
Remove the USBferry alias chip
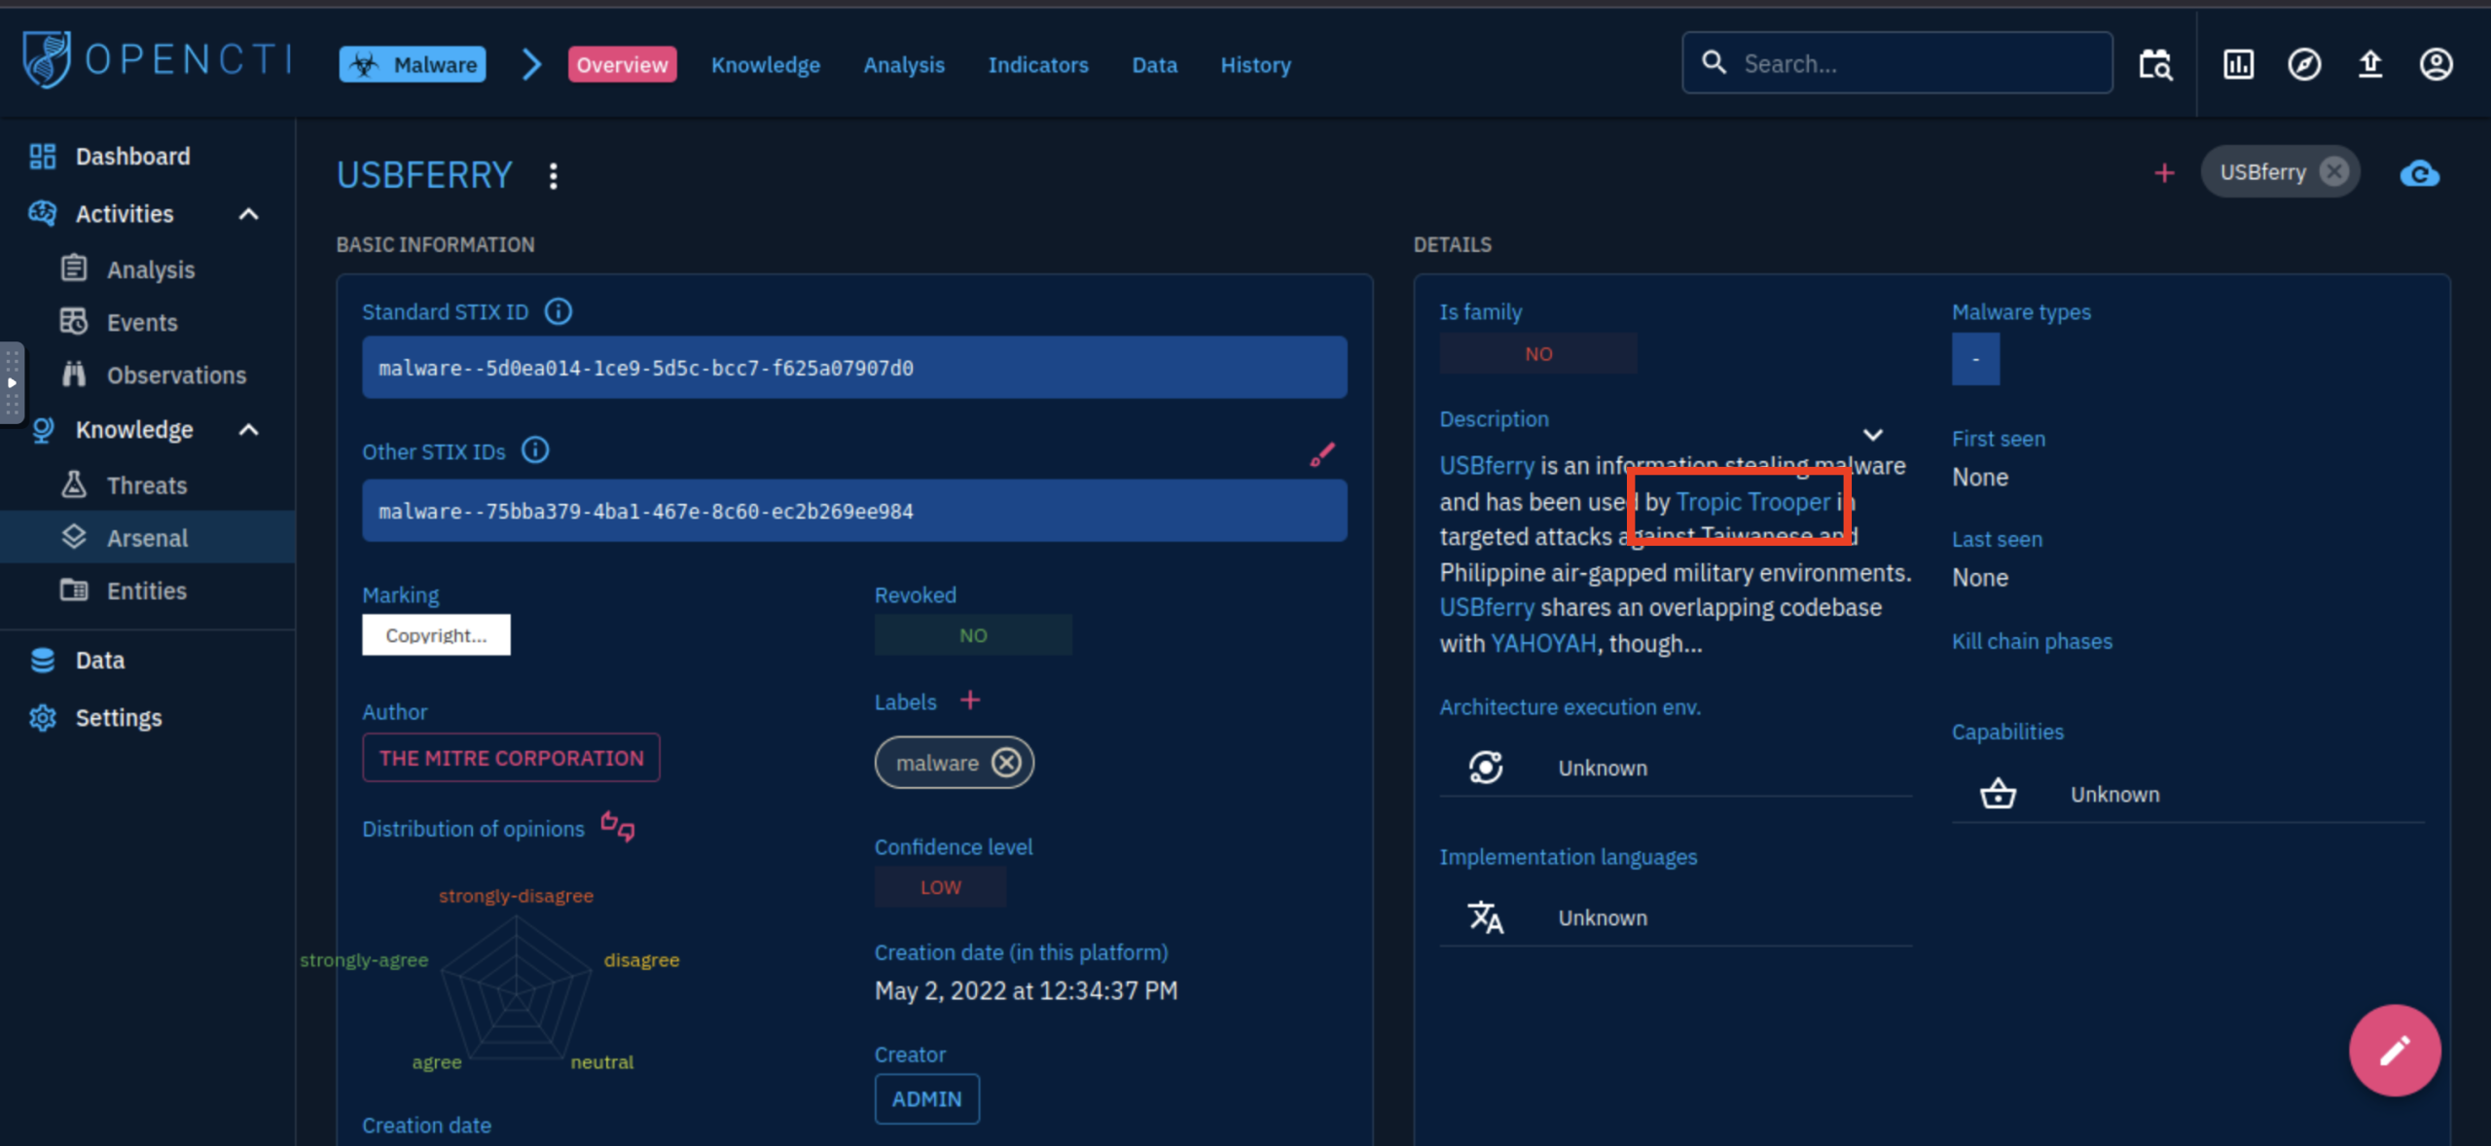coord(2333,171)
